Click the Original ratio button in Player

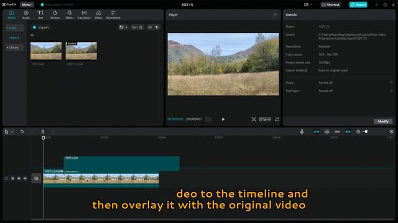point(265,120)
